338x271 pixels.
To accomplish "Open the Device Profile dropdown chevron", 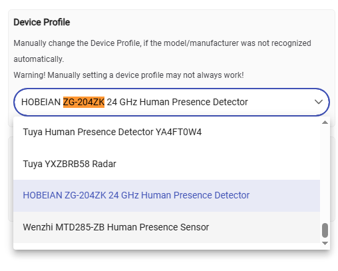I will [x=319, y=102].
